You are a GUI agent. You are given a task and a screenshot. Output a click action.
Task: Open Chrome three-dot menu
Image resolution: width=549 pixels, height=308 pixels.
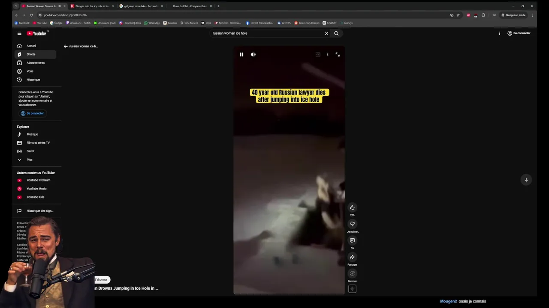(x=532, y=15)
